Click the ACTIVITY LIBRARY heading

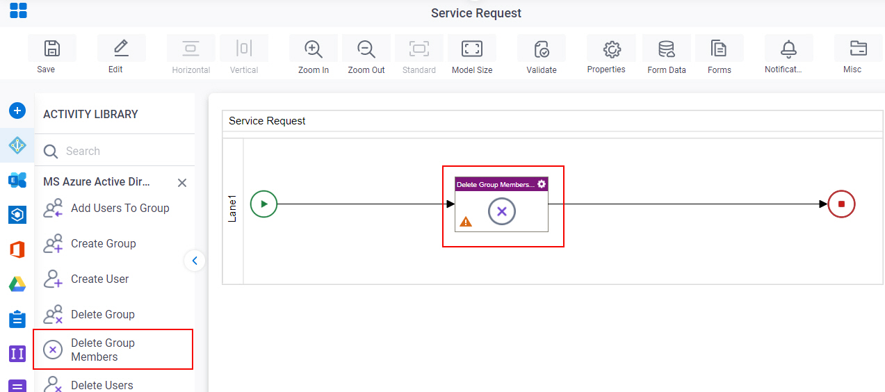coord(90,114)
